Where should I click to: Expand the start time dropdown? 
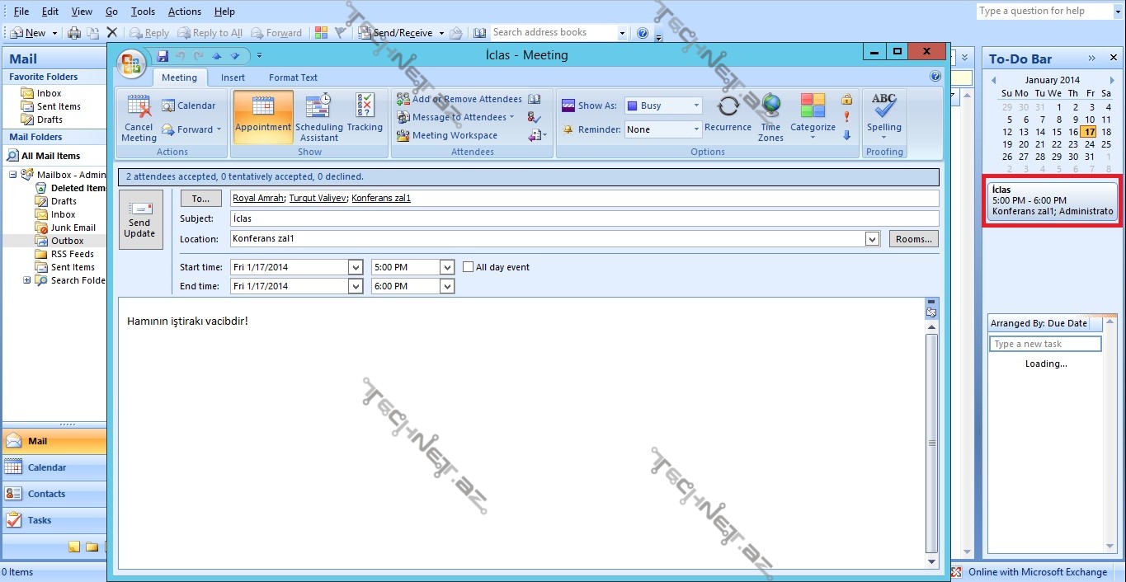pos(447,267)
